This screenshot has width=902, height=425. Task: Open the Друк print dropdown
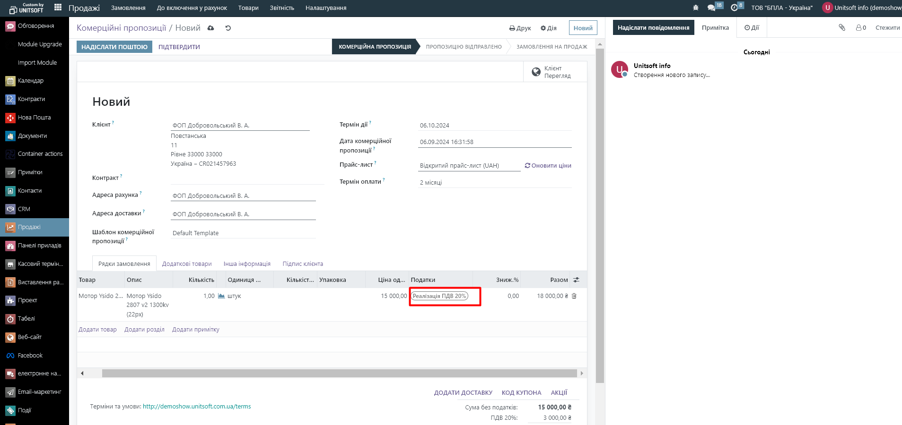coord(520,28)
